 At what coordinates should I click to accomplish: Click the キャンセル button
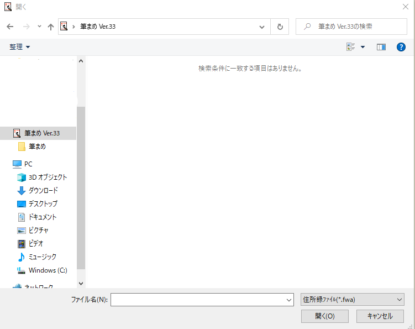[x=380, y=316]
